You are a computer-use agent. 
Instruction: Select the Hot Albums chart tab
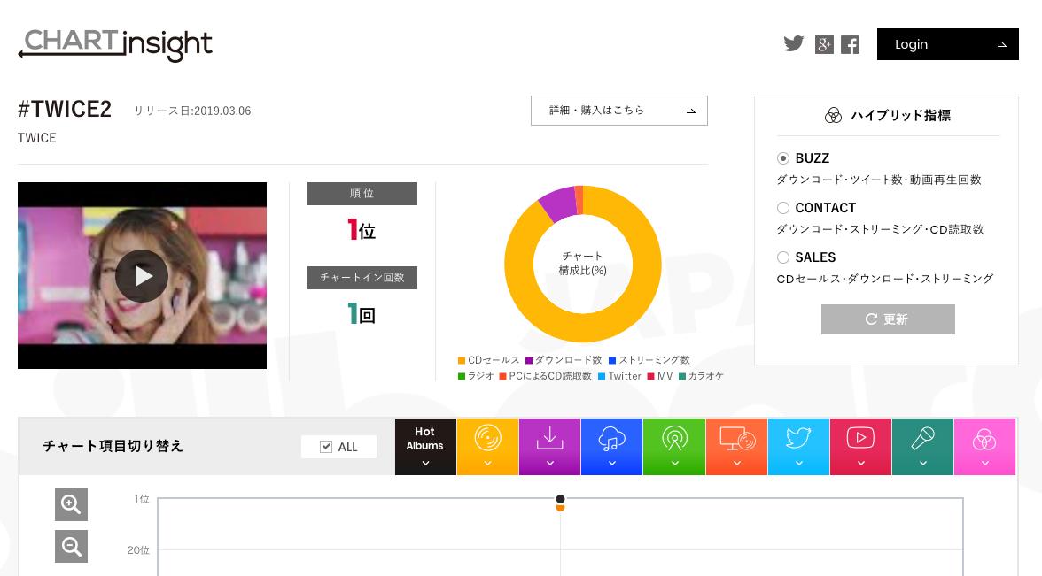425,447
